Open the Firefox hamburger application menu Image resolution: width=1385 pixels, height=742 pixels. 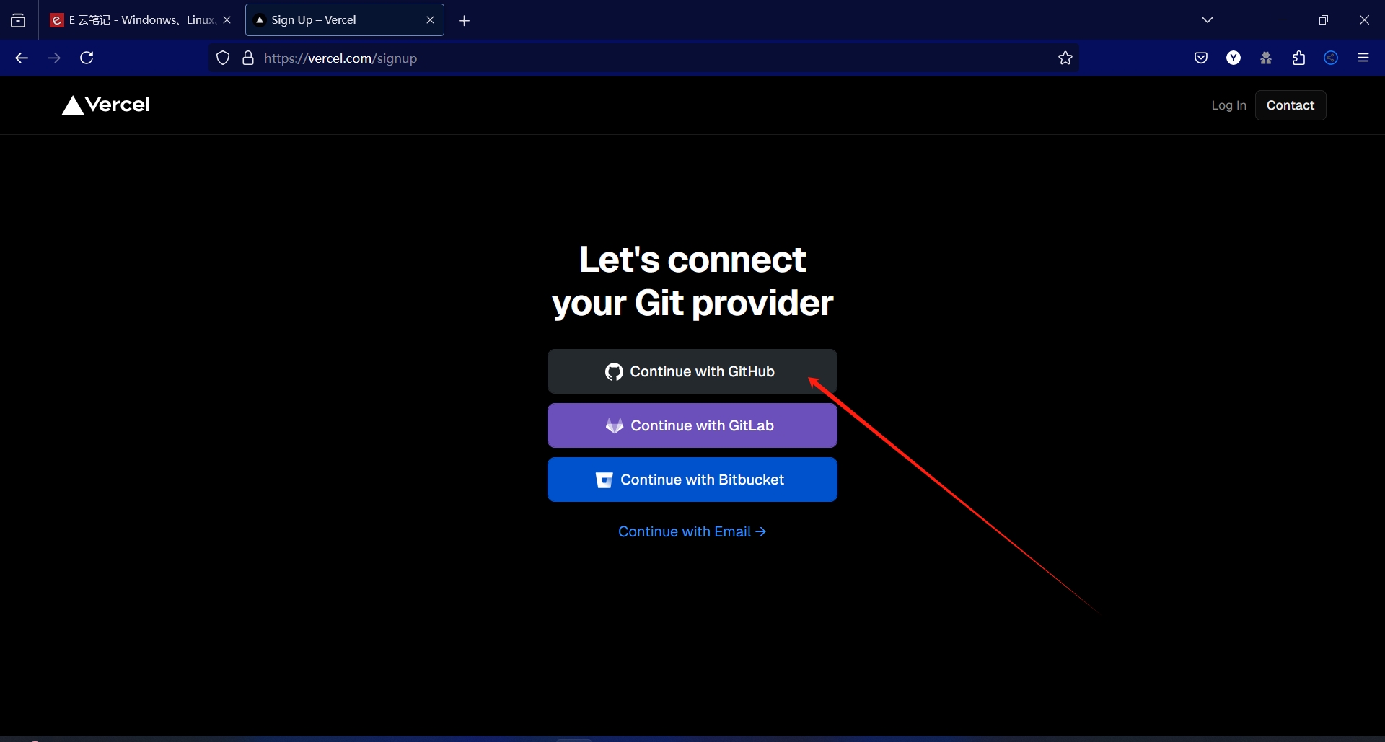coord(1363,58)
